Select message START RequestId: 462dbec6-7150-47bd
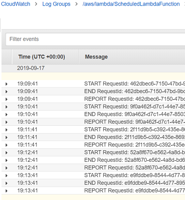 (x=135, y=84)
